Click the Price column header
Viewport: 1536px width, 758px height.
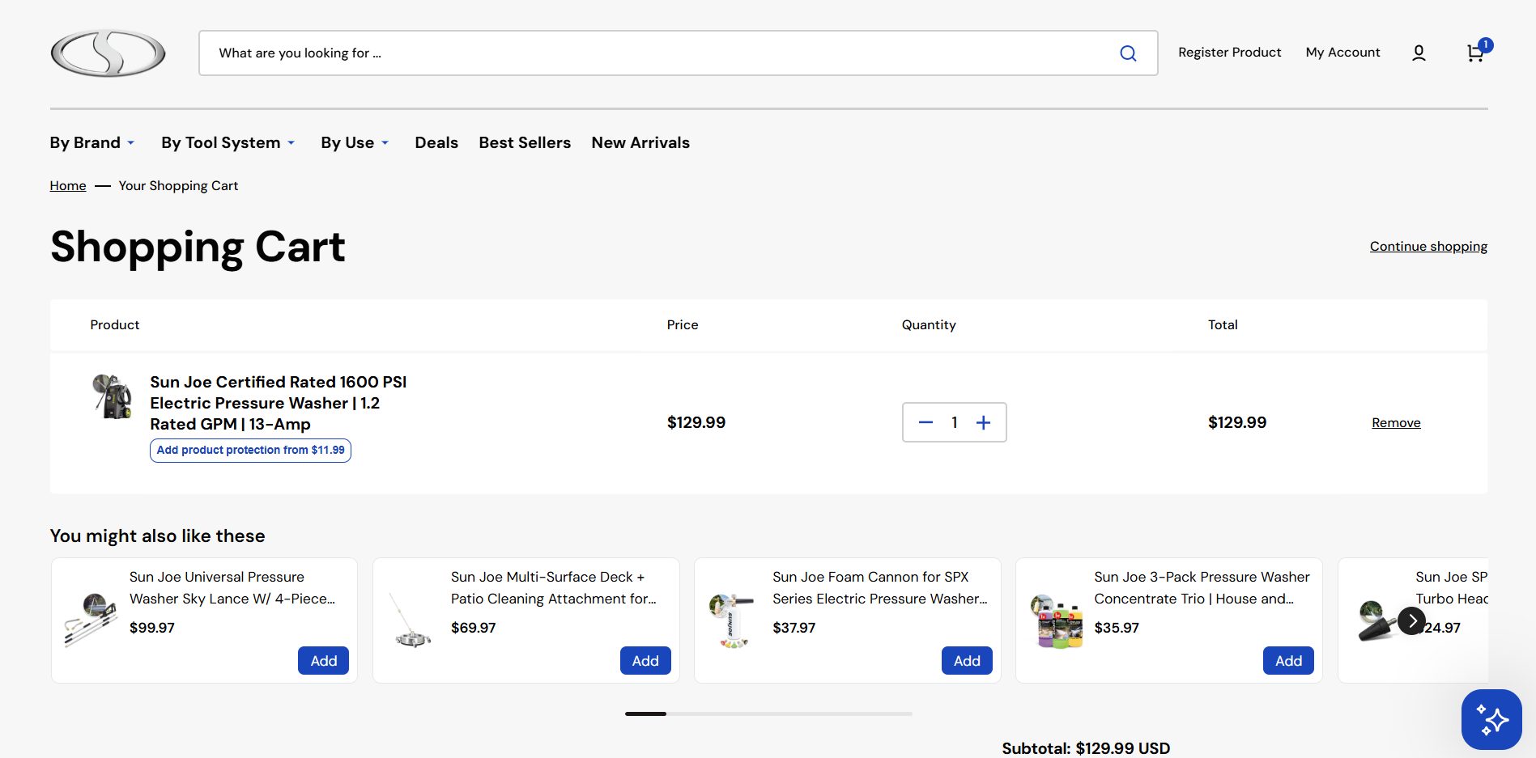coord(683,325)
